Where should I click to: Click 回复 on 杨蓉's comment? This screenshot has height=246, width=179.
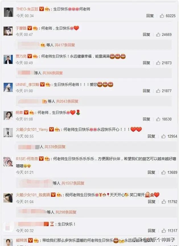(146, 119)
